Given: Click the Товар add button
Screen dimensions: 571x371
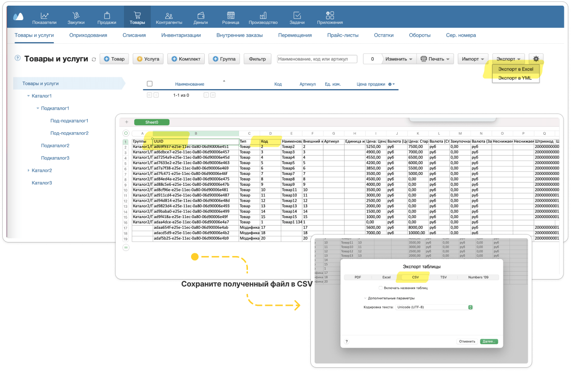Looking at the screenshot, I should point(114,59).
